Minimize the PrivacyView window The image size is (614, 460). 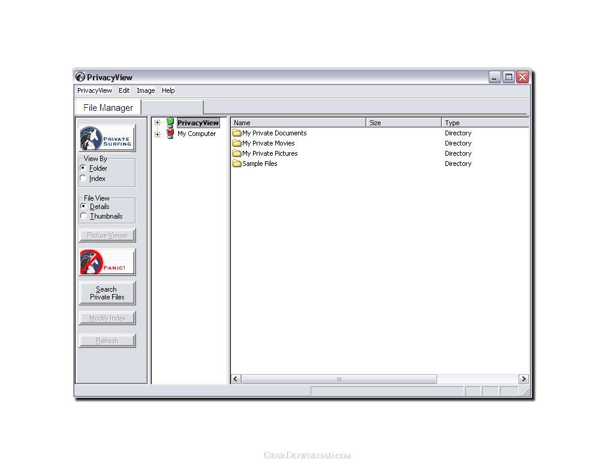tap(495, 77)
